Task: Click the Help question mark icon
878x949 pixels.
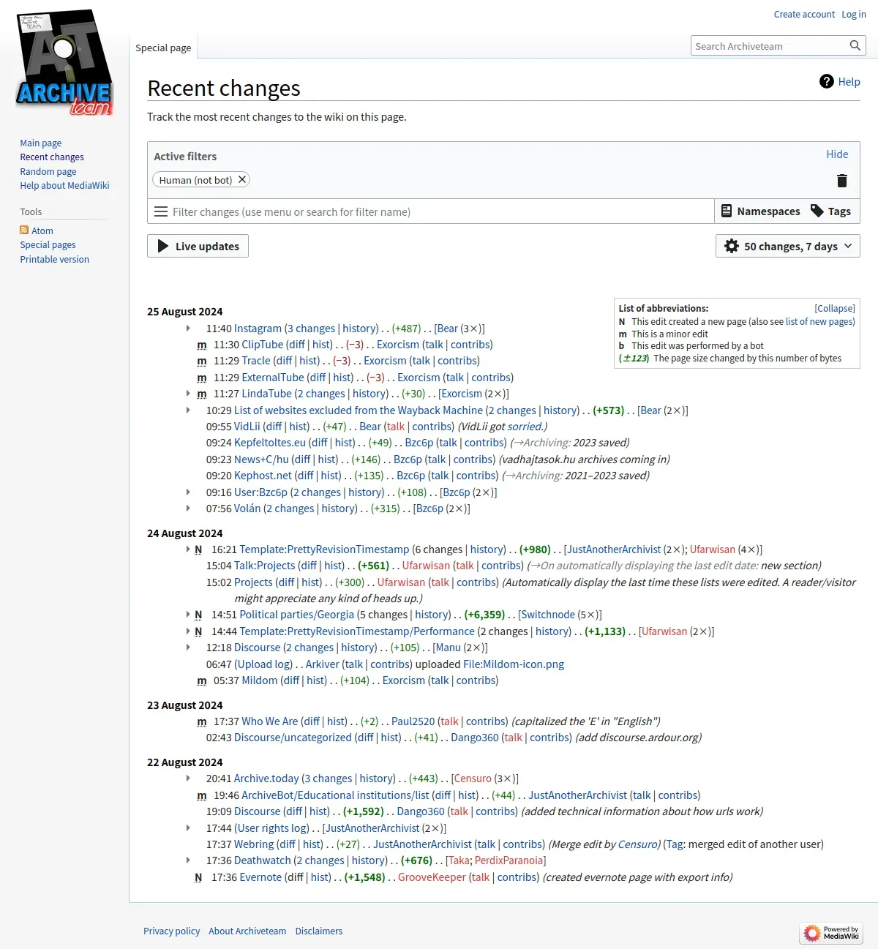Action: 827,81
